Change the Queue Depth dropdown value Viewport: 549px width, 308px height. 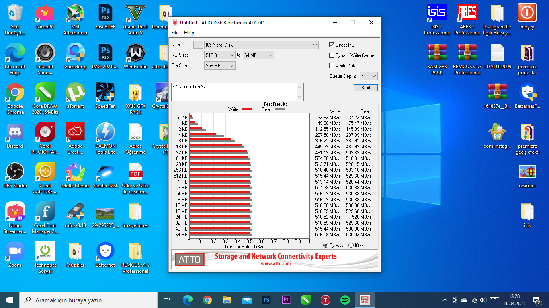[x=369, y=76]
